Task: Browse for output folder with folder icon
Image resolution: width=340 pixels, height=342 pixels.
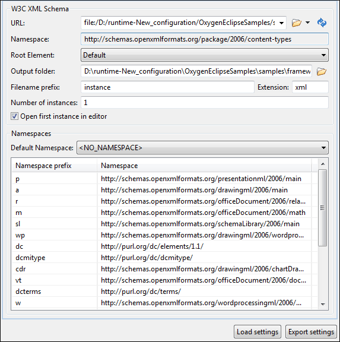Action: [322, 71]
